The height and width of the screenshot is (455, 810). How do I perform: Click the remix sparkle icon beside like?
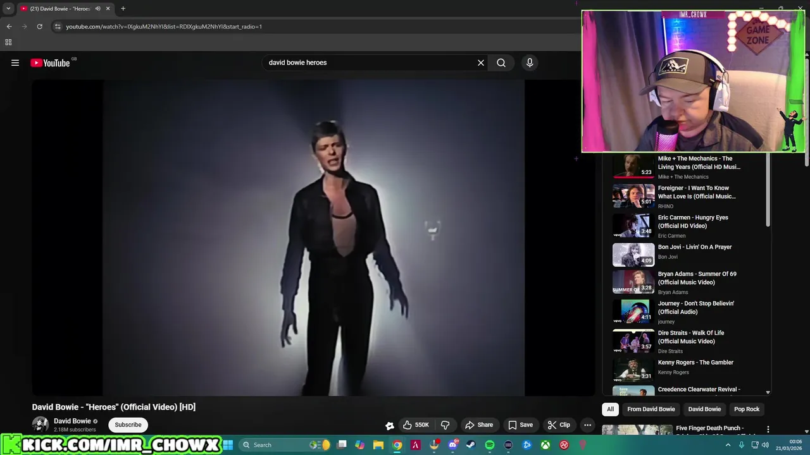390,425
